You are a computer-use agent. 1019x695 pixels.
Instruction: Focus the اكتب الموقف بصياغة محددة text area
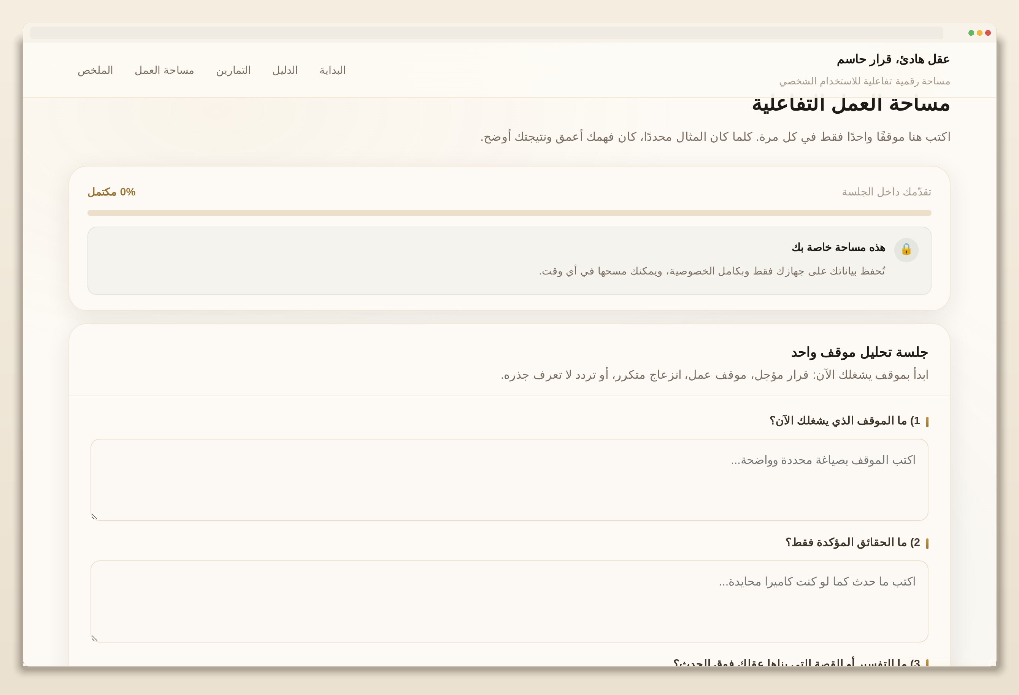[510, 480]
